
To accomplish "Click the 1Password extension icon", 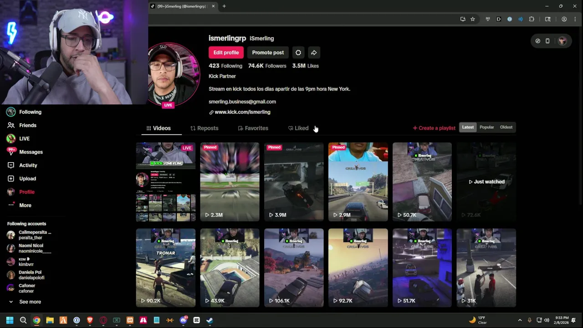I will 510,19.
